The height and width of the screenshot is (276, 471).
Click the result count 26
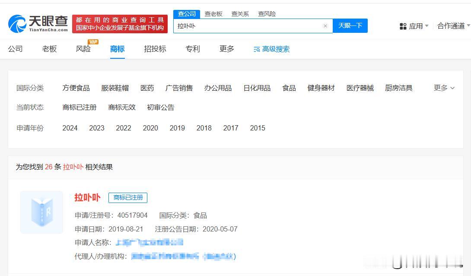(49, 167)
